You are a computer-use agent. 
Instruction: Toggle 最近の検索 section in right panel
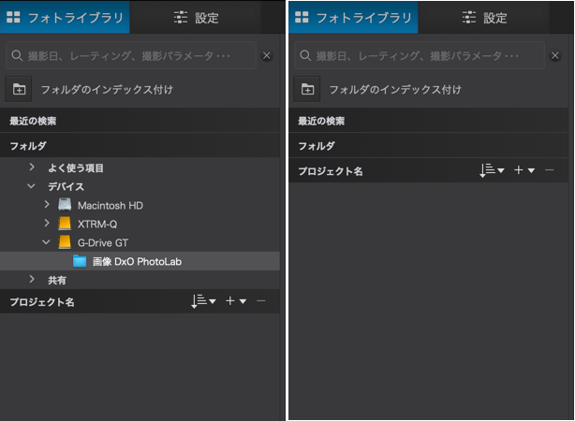pos(428,121)
